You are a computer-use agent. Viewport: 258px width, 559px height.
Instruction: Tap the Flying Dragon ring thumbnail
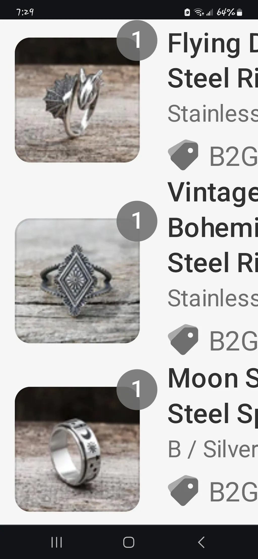click(x=77, y=100)
